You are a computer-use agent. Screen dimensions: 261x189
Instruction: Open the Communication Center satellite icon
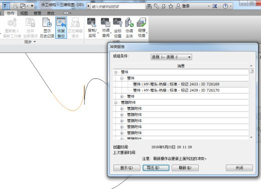pos(164,6)
